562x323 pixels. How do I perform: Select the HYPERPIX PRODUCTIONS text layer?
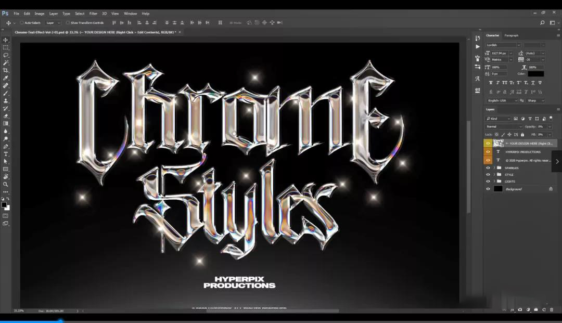523,152
